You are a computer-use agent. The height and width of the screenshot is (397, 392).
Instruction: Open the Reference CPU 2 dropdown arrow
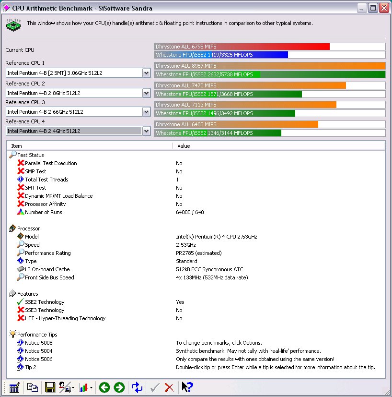[146, 93]
